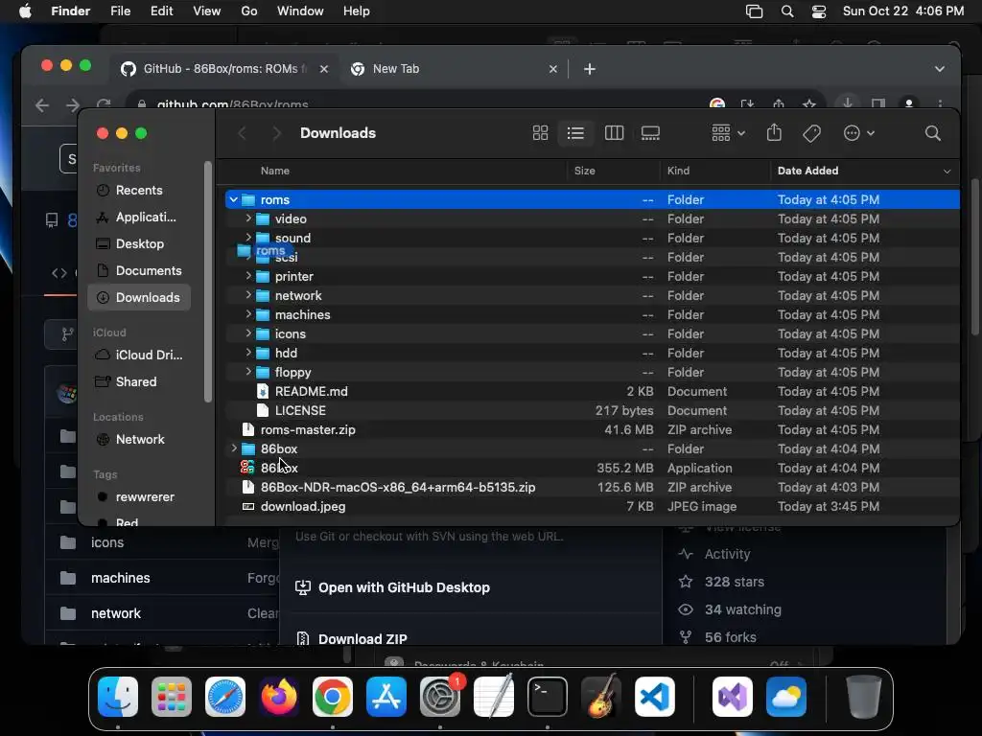Launch Visual Studio Code from the Dock
This screenshot has width=982, height=736.
(654, 697)
